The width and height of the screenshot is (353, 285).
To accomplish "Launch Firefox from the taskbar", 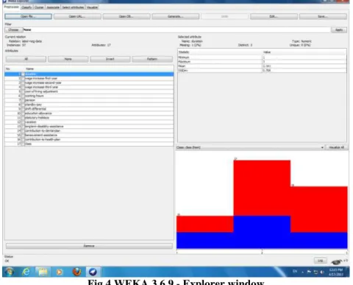I will coord(76,272).
